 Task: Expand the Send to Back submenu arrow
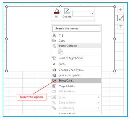[98, 108]
